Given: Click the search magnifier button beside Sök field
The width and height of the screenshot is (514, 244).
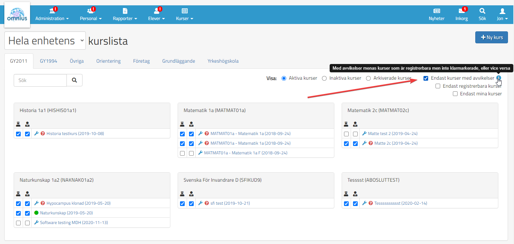Looking at the screenshot, I should [74, 80].
